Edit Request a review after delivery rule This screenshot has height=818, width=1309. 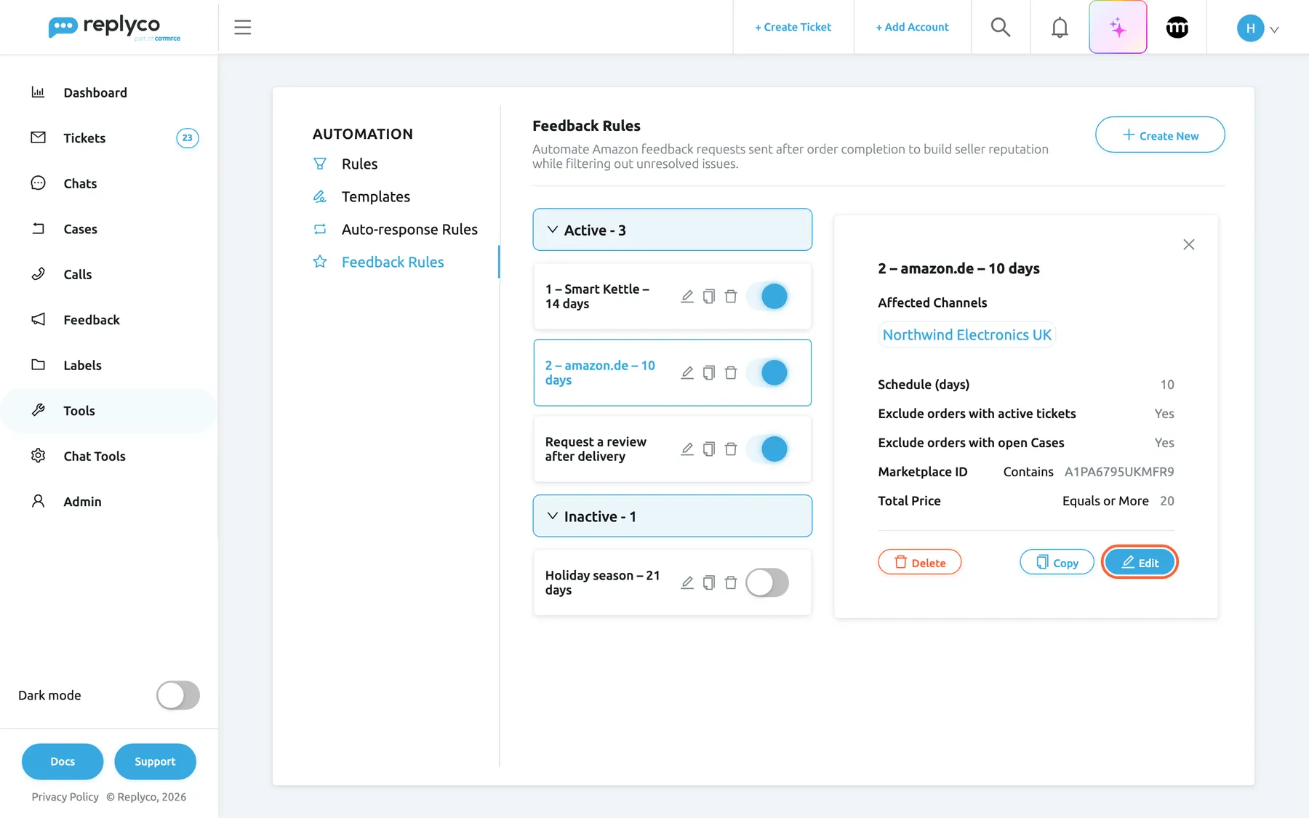coord(687,449)
